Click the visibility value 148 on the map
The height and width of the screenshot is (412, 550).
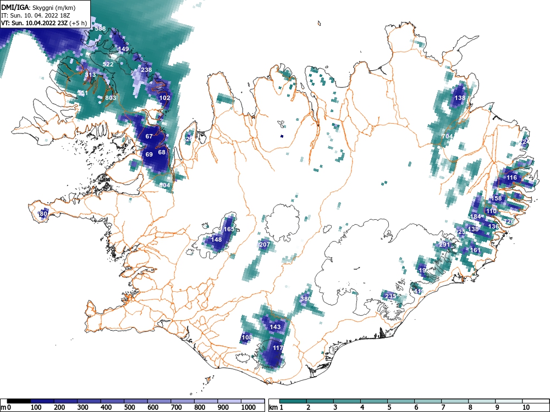216,240
